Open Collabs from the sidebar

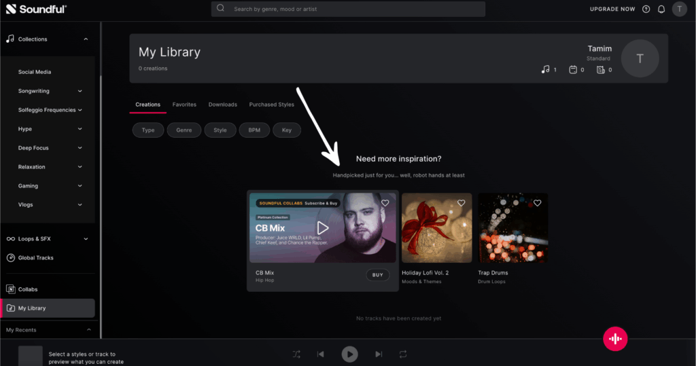27,289
